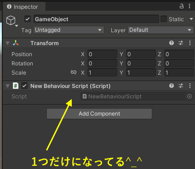
Task: Open the Static flags dropdown arrow
Action: click(191, 19)
